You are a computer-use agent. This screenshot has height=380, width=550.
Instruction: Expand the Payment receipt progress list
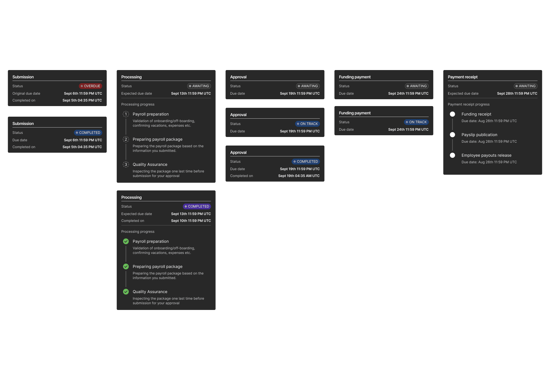(x=469, y=104)
